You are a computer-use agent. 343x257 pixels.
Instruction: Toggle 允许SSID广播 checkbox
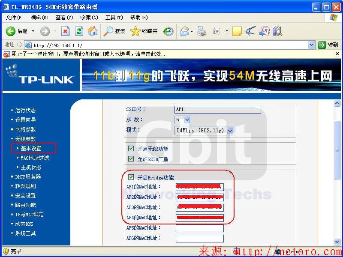(x=131, y=158)
